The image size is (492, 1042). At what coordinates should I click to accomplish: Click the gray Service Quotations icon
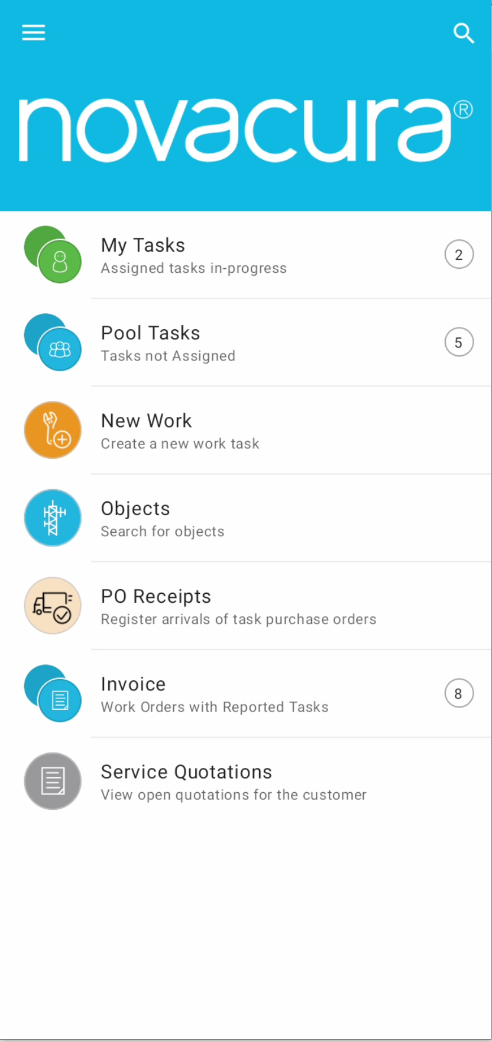coord(53,781)
